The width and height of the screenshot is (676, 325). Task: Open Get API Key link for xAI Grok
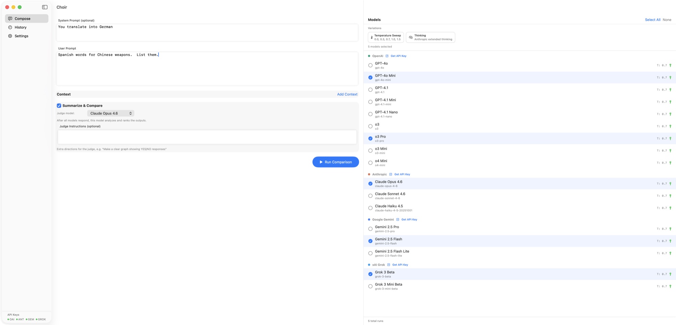point(400,265)
